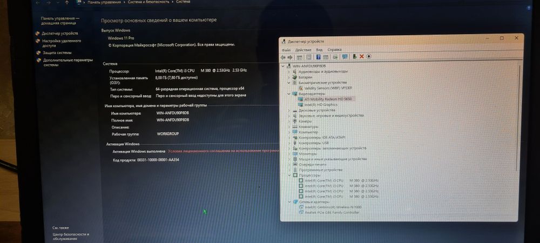Click the WORKGROUP workgroup value

pos(168,134)
